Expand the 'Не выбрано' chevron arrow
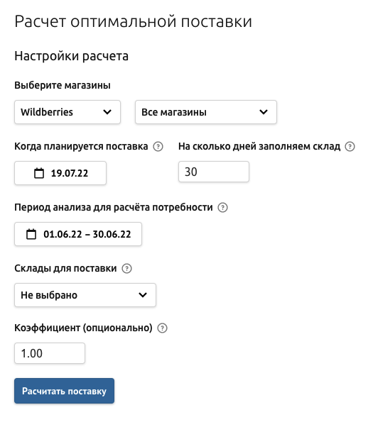This screenshot has height=422, width=368. (x=143, y=295)
